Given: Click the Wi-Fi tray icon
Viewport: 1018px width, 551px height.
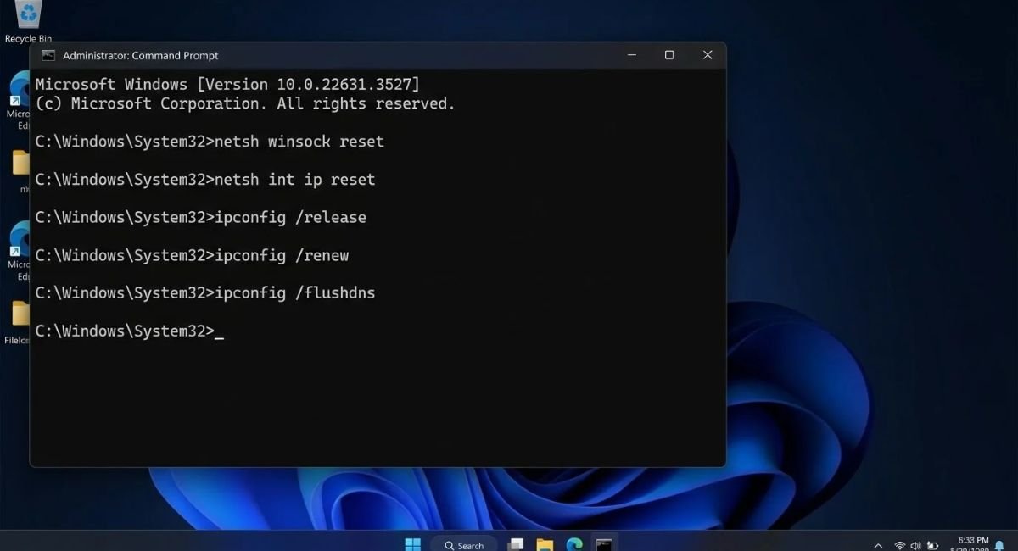Looking at the screenshot, I should [x=900, y=545].
